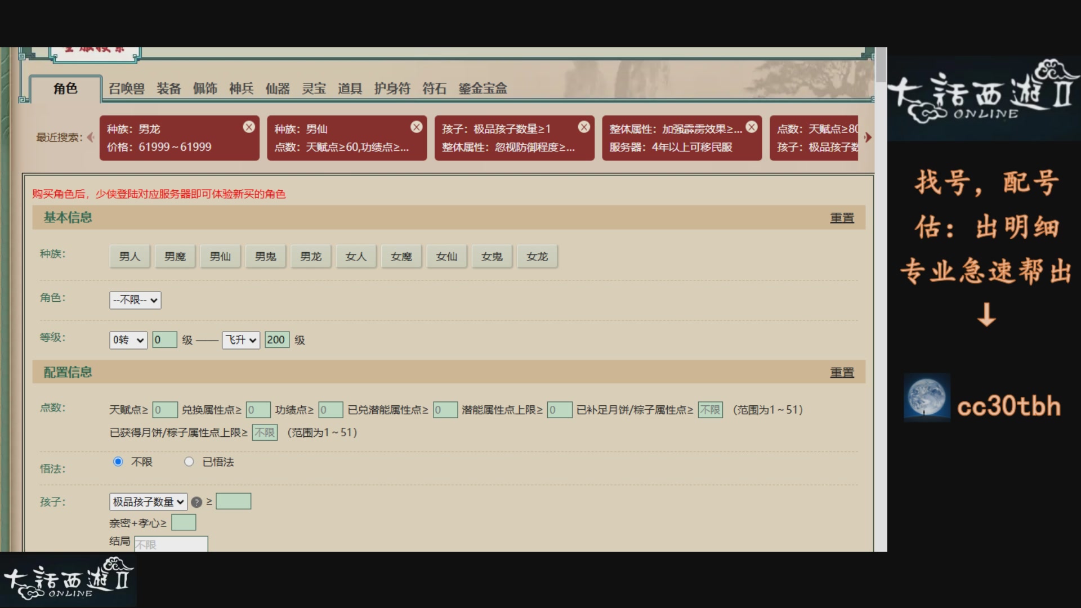This screenshot has height=608, width=1081.
Task: Open the 男龙 price 61999 recent search
Action: (179, 138)
